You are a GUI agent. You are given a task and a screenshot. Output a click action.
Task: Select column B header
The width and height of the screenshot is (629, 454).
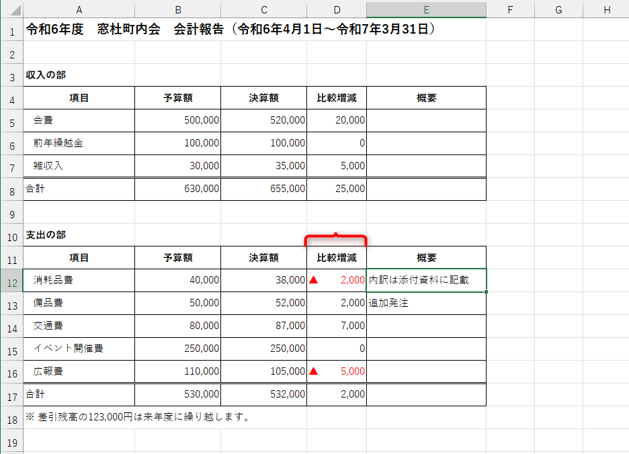177,9
